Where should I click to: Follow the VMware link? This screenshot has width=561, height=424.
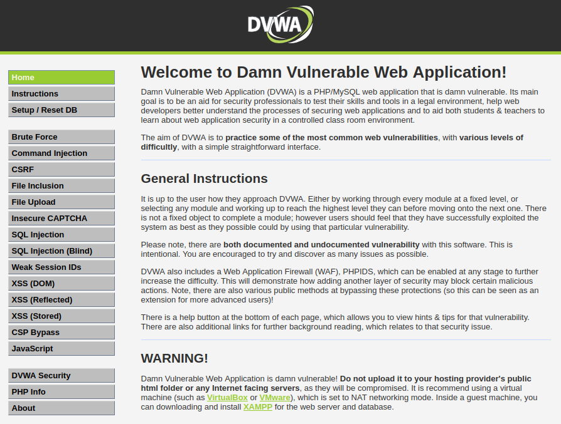tap(275, 398)
